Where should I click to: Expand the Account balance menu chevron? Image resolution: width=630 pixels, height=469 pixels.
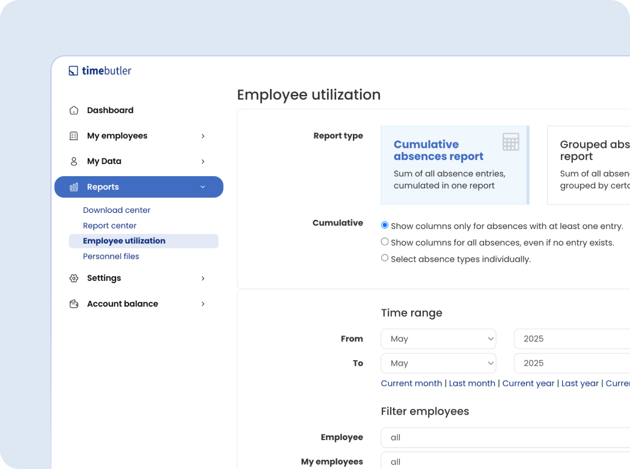pos(203,304)
